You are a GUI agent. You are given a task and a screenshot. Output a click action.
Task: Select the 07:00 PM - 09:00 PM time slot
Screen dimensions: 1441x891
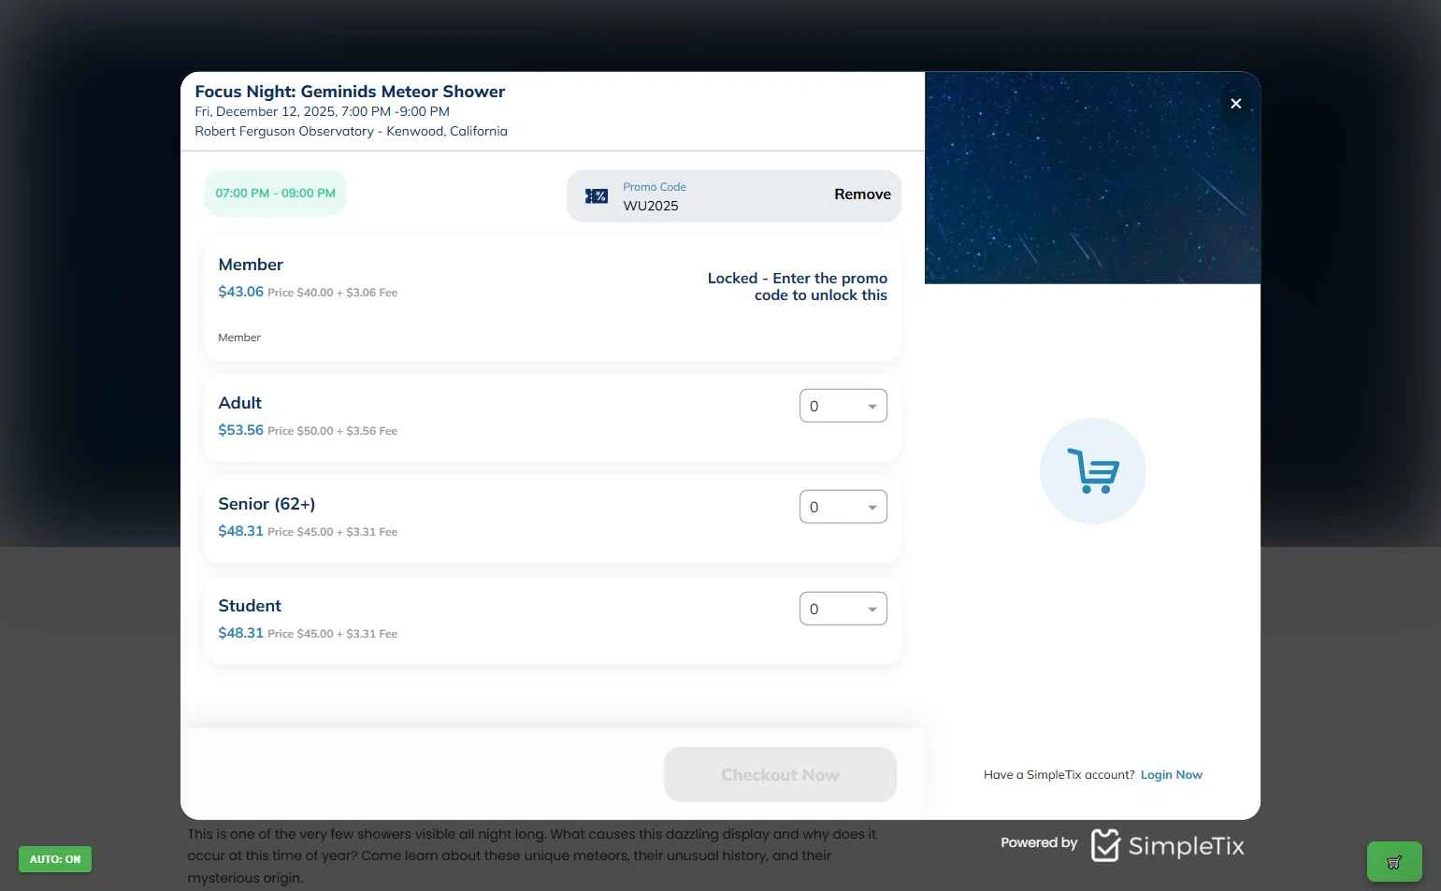pos(275,194)
